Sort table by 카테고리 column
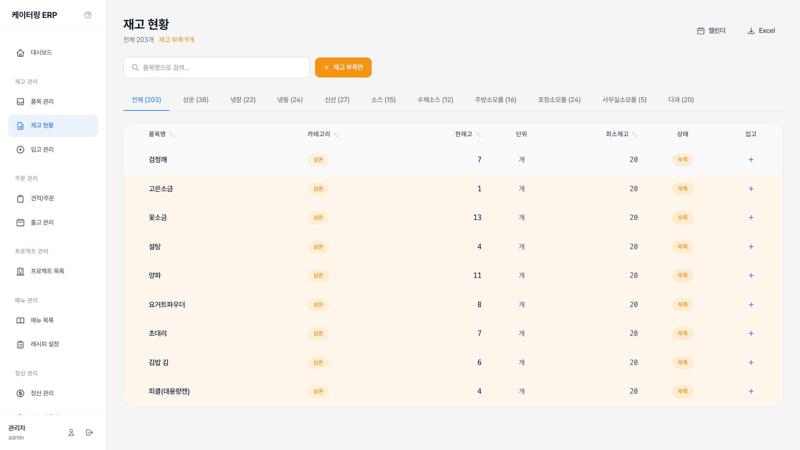This screenshot has height=450, width=800. [x=323, y=134]
